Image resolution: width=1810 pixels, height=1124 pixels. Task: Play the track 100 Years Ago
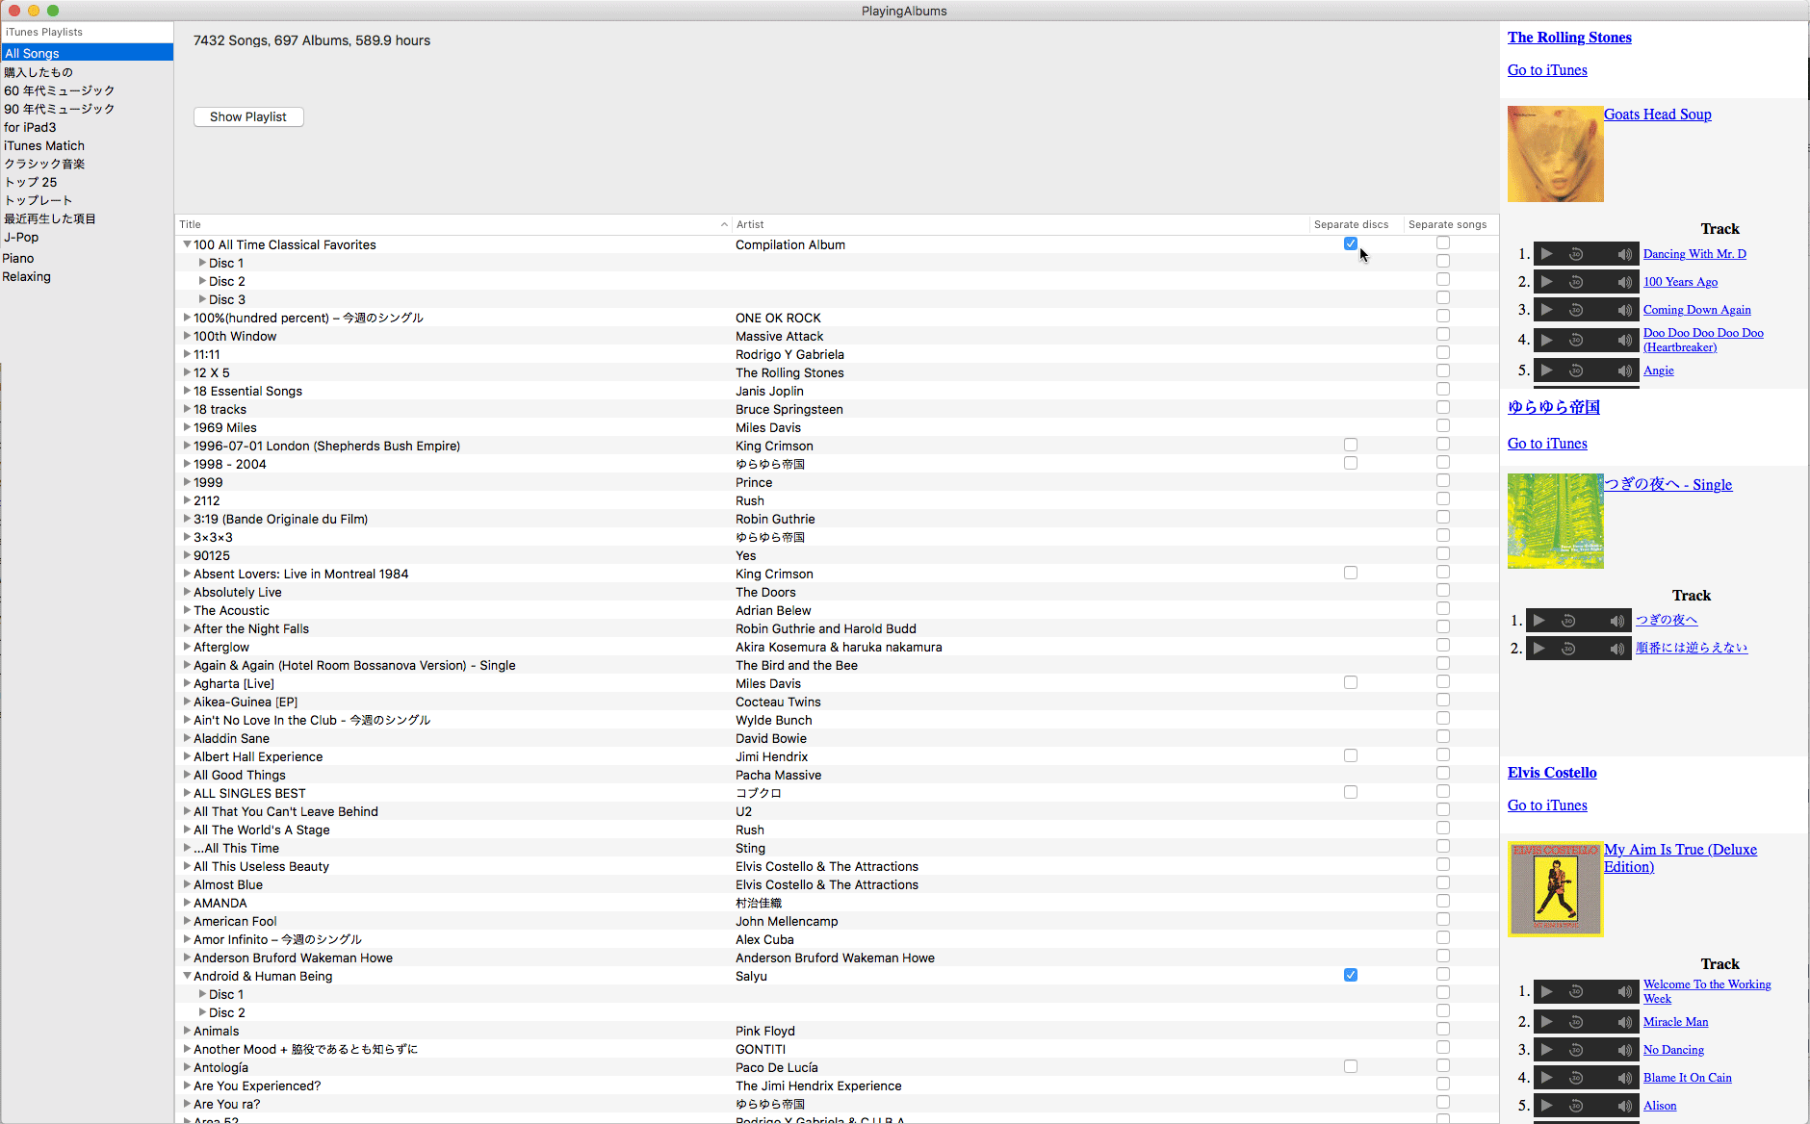tap(1546, 282)
